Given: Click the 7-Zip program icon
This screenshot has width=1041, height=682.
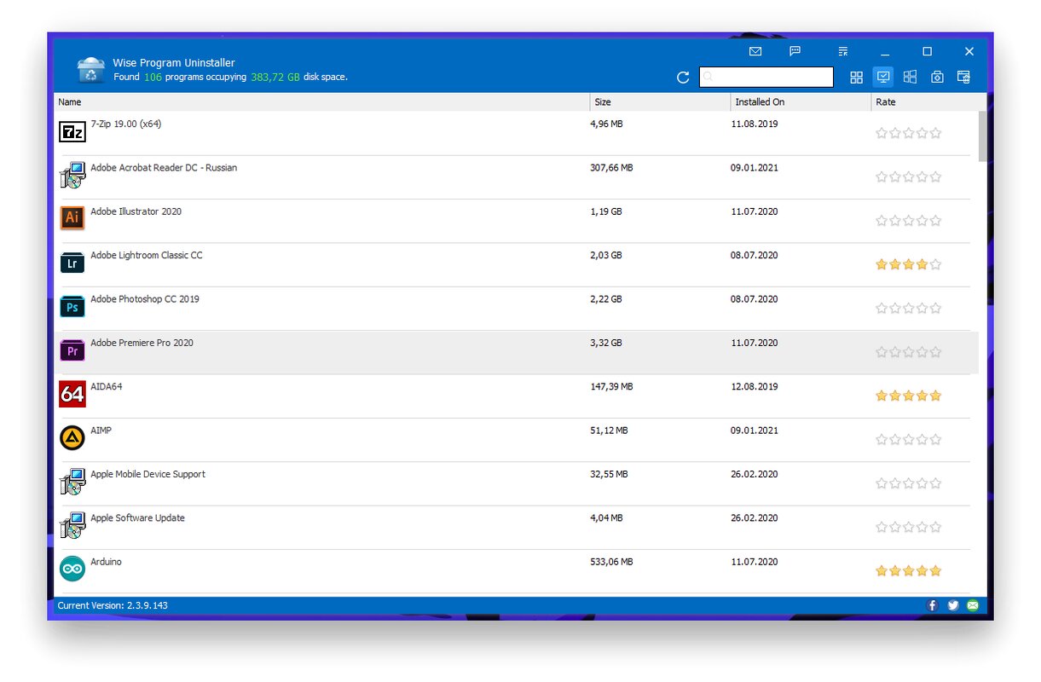Looking at the screenshot, I should point(72,131).
